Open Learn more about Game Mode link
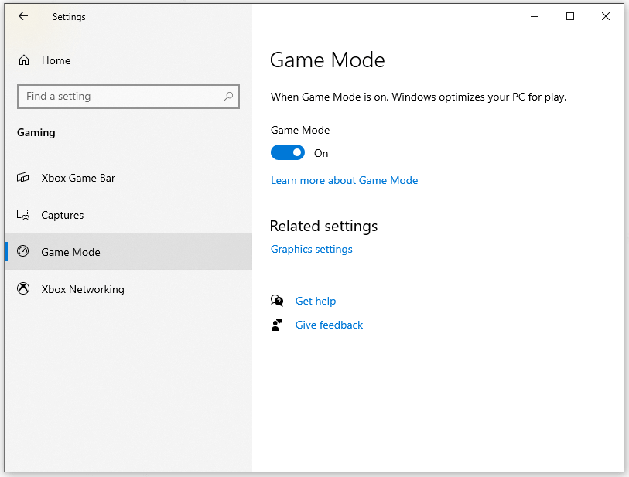The width and height of the screenshot is (629, 477). pyautogui.click(x=344, y=180)
